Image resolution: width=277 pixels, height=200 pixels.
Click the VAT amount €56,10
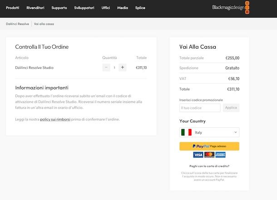click(234, 79)
